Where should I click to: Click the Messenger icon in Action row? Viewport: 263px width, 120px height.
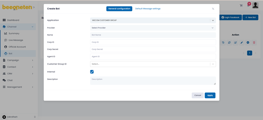[248, 43]
